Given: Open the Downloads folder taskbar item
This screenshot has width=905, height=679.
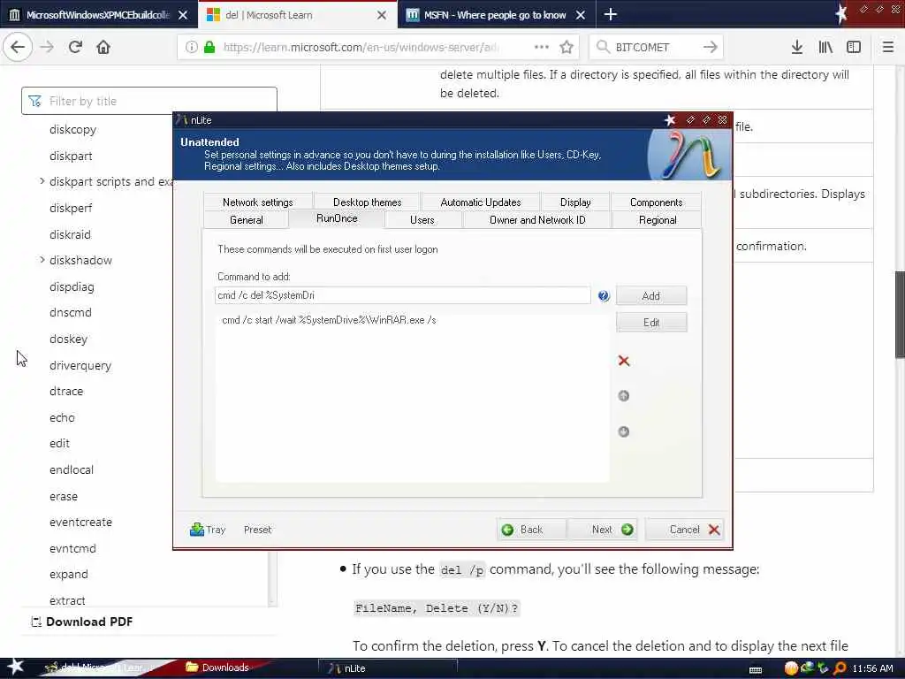Looking at the screenshot, I should [217, 668].
